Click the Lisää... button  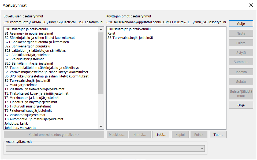(161, 135)
